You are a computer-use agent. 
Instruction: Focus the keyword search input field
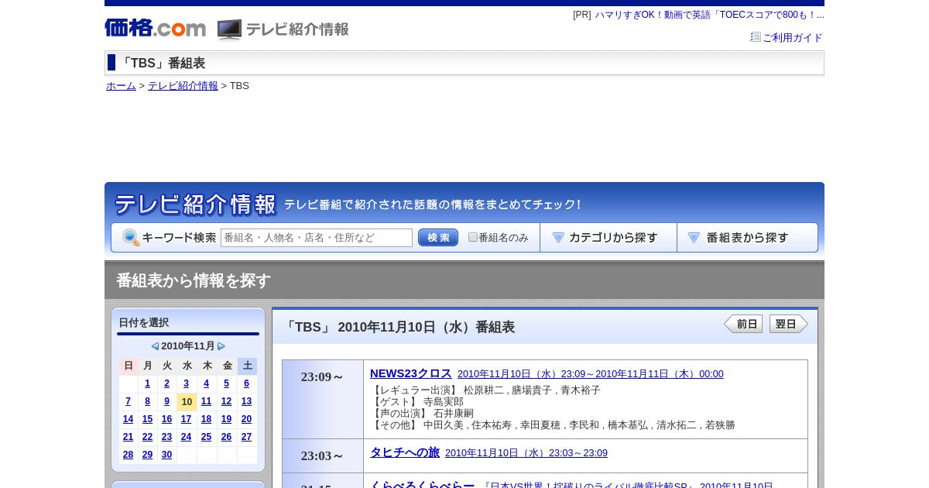pyautogui.click(x=317, y=238)
